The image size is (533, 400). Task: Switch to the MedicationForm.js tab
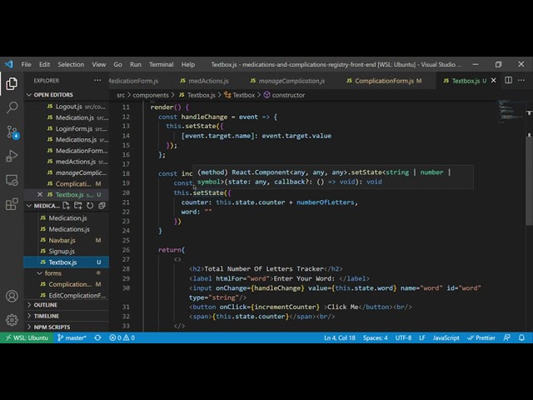(x=134, y=81)
